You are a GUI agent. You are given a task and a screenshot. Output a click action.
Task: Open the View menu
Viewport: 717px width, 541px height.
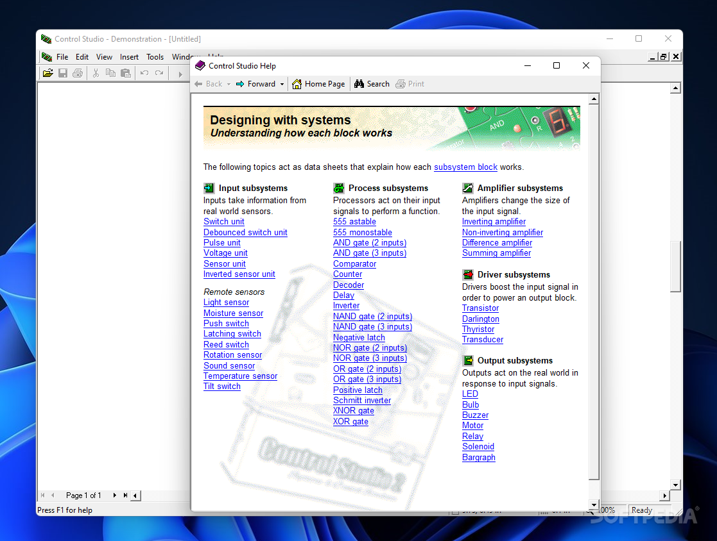(104, 57)
